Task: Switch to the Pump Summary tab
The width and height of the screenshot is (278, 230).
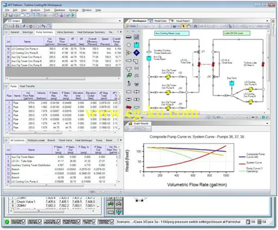Action: [45, 32]
